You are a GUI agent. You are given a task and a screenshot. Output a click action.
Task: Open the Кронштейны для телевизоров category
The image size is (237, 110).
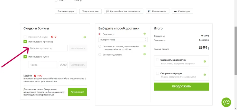tap(123, 11)
